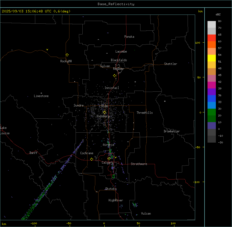Image resolution: width=232 pixels, height=227 pixels.
Task: Click the Sylvan label
Action: [105, 66]
